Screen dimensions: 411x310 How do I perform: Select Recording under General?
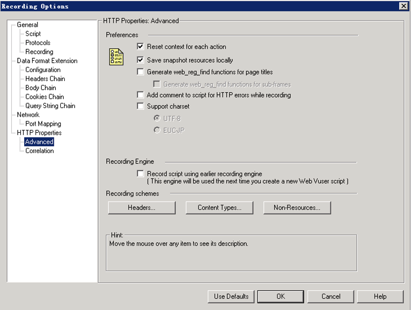40,51
